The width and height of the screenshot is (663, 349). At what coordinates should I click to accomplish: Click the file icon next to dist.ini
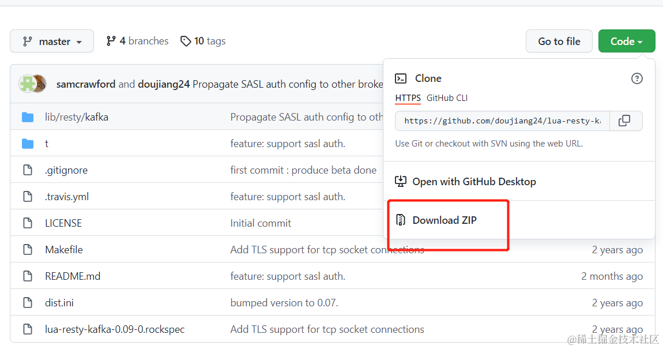28,303
